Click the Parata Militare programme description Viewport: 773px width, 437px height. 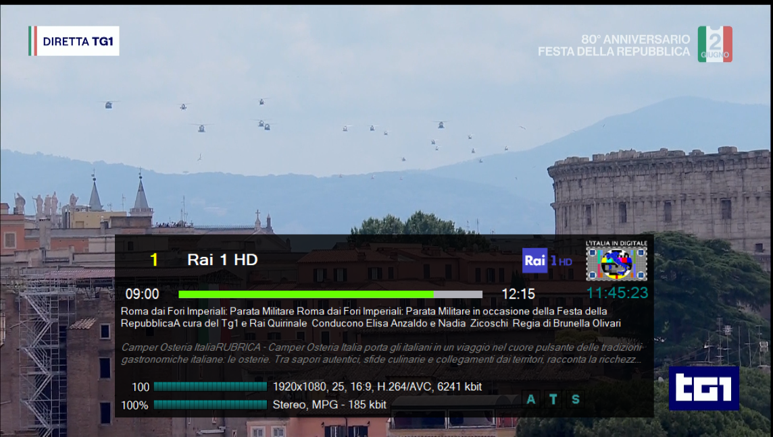[371, 318]
